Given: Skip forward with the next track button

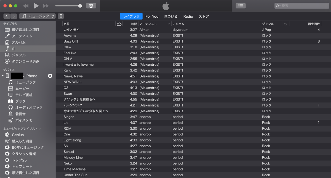Looking at the screenshot, I should pyautogui.click(x=46, y=6).
